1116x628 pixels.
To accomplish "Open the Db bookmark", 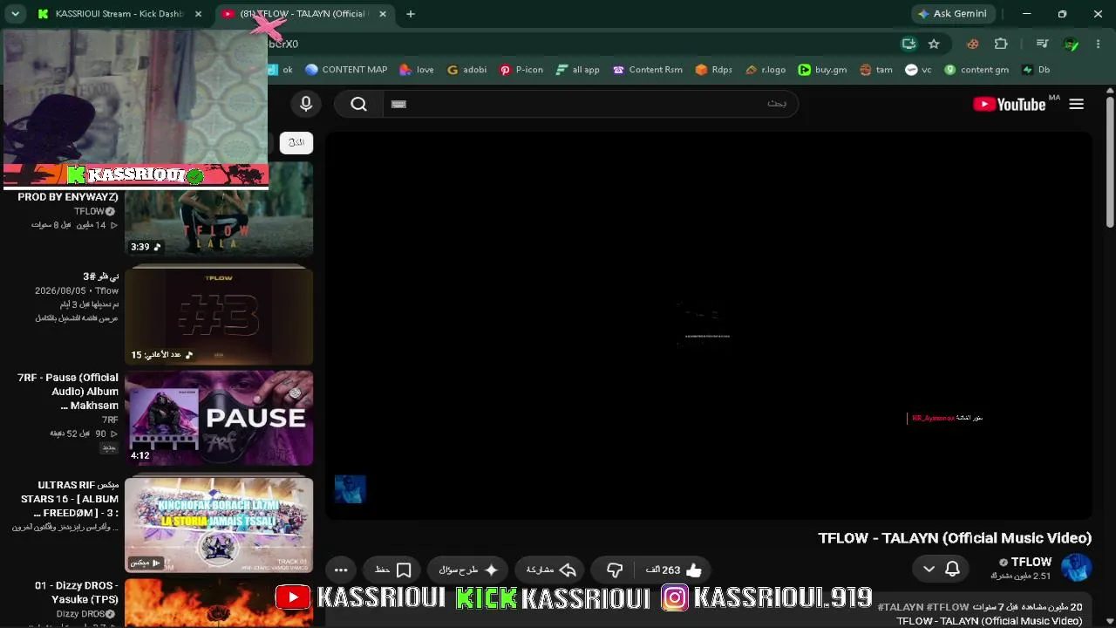I will coord(1036,70).
